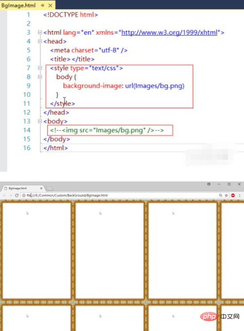This screenshot has height=331, width=244.
Task: Open a new browser tab
Action: (x=50, y=188)
